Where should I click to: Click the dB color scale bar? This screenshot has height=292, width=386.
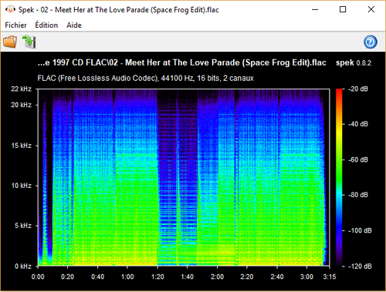point(339,177)
